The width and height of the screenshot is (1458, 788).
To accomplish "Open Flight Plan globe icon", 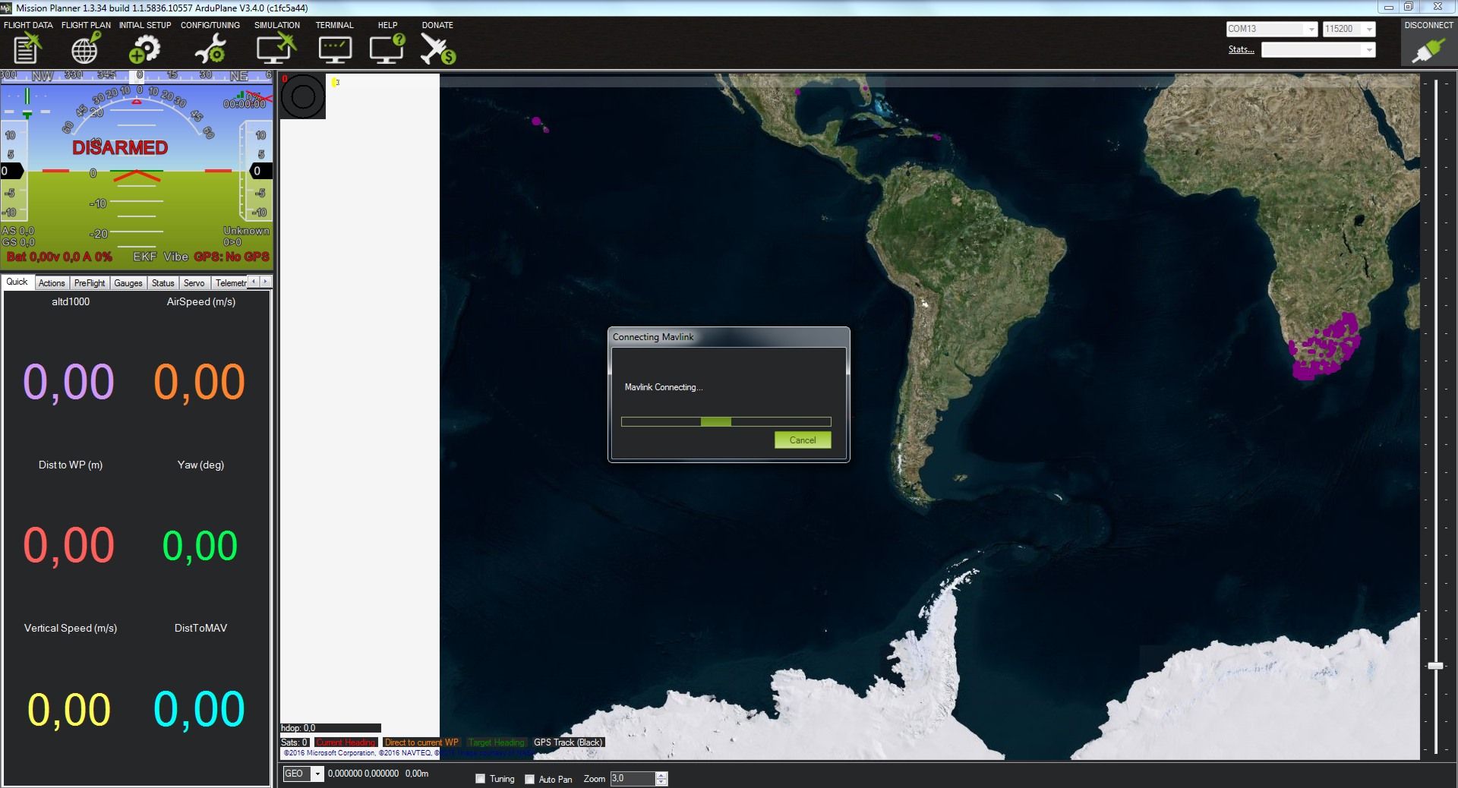I will [85, 49].
